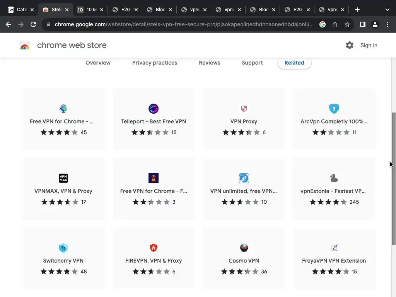Screen dimensions: 396x297
Task: Bookmark this page with the star icon
Action: tap(347, 24)
